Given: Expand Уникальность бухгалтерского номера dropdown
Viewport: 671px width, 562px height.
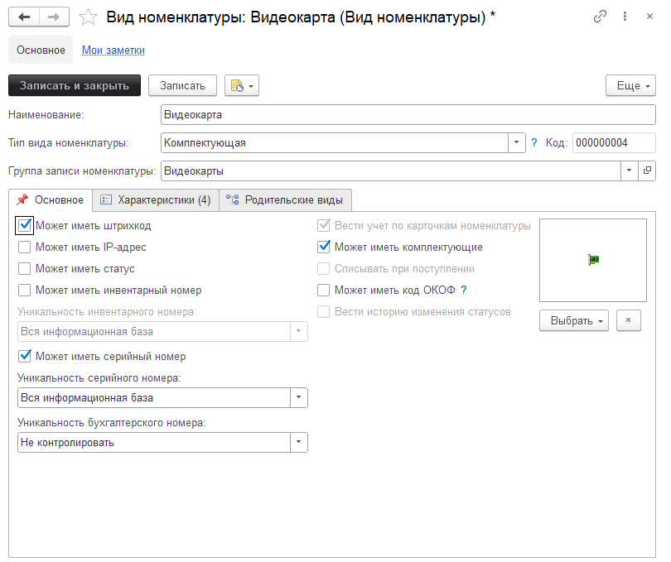Looking at the screenshot, I should pos(298,442).
